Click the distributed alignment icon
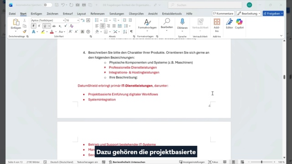292x164 pixels. [x=120, y=26]
